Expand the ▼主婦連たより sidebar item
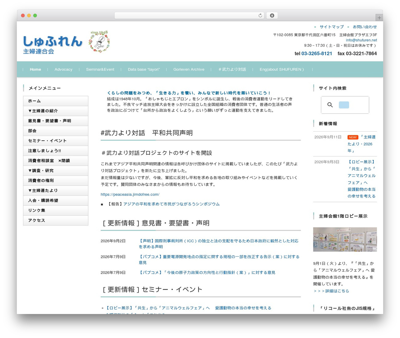This screenshot has height=338, width=400. point(56,191)
